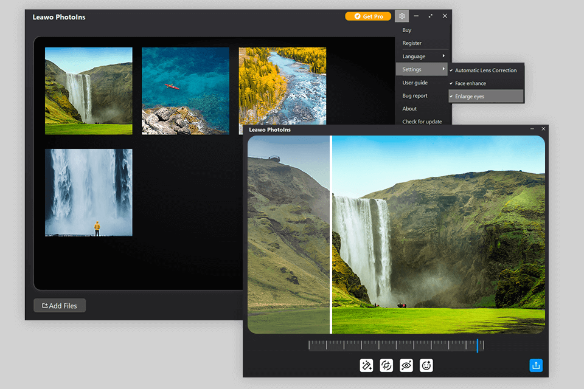Open the Settings submenu
The height and width of the screenshot is (389, 584).
412,69
